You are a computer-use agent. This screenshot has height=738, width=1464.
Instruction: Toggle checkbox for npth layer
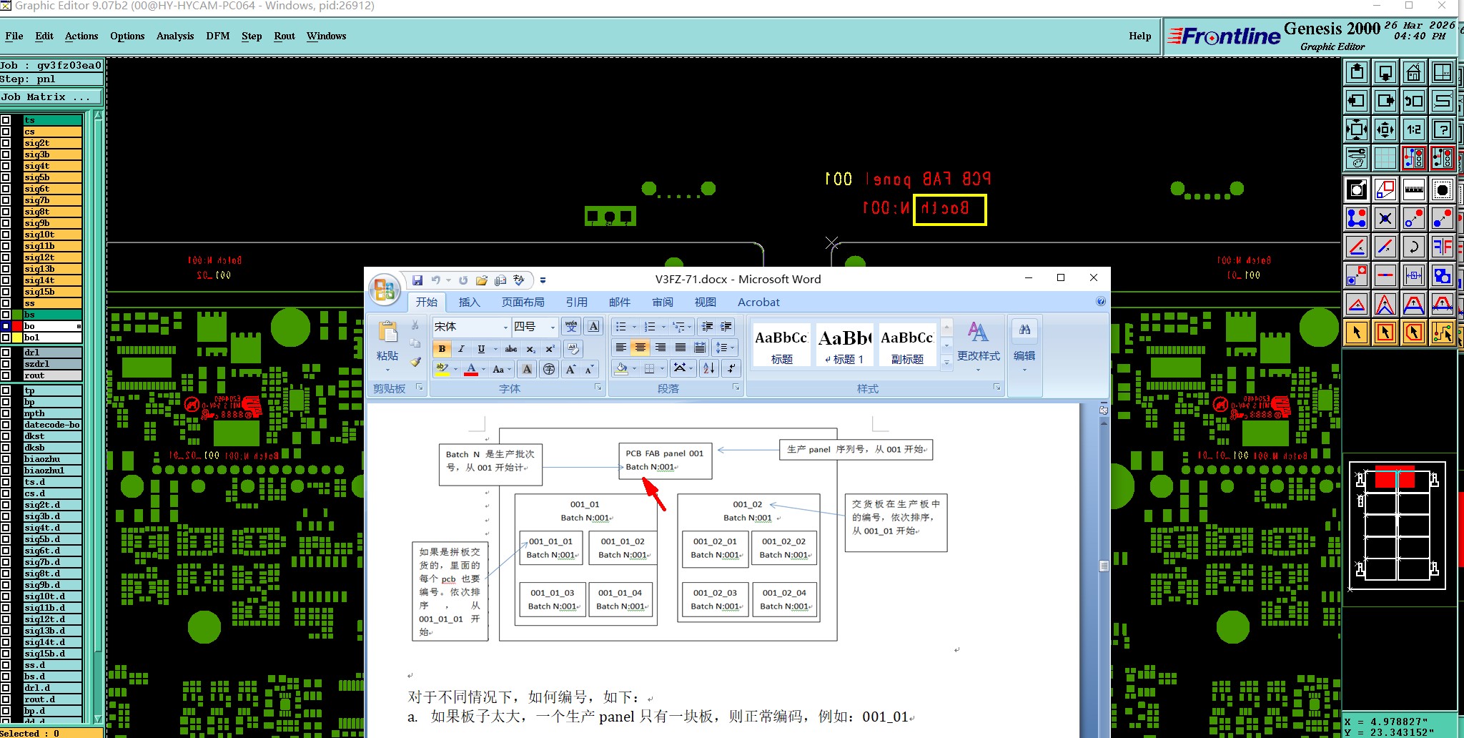tap(6, 413)
